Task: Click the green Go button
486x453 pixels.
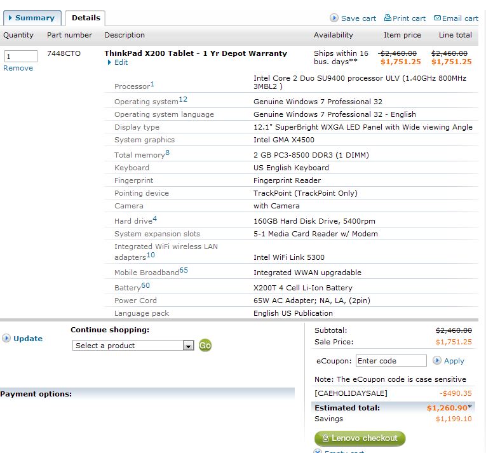Action: (x=205, y=345)
